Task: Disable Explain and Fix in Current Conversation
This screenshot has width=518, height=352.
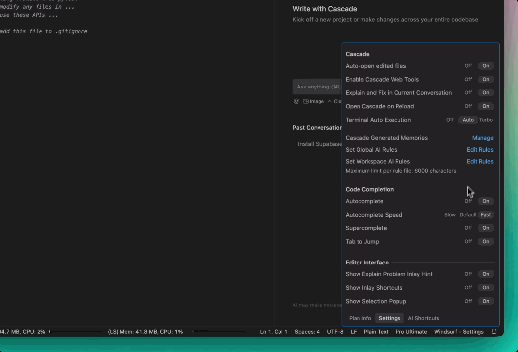Action: pyautogui.click(x=468, y=93)
